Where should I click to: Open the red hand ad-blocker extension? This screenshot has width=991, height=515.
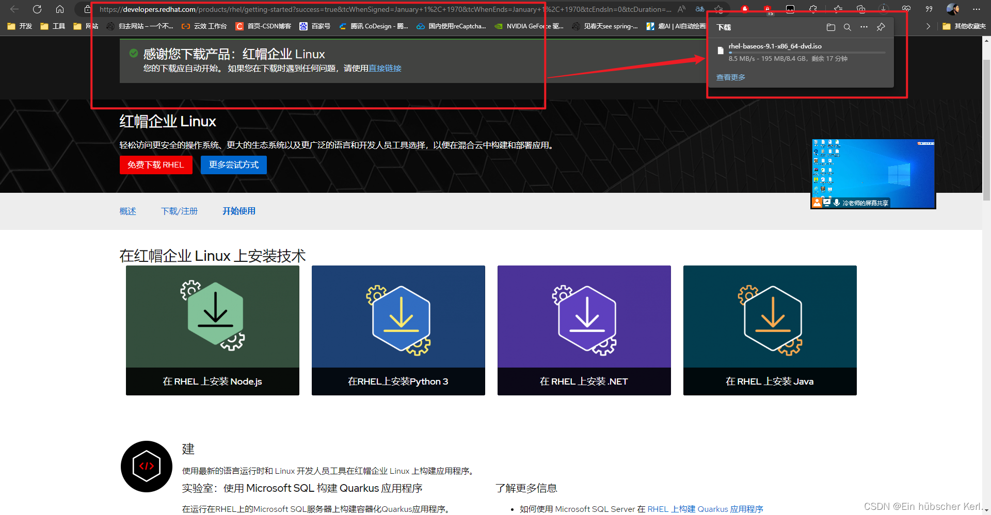pos(745,9)
